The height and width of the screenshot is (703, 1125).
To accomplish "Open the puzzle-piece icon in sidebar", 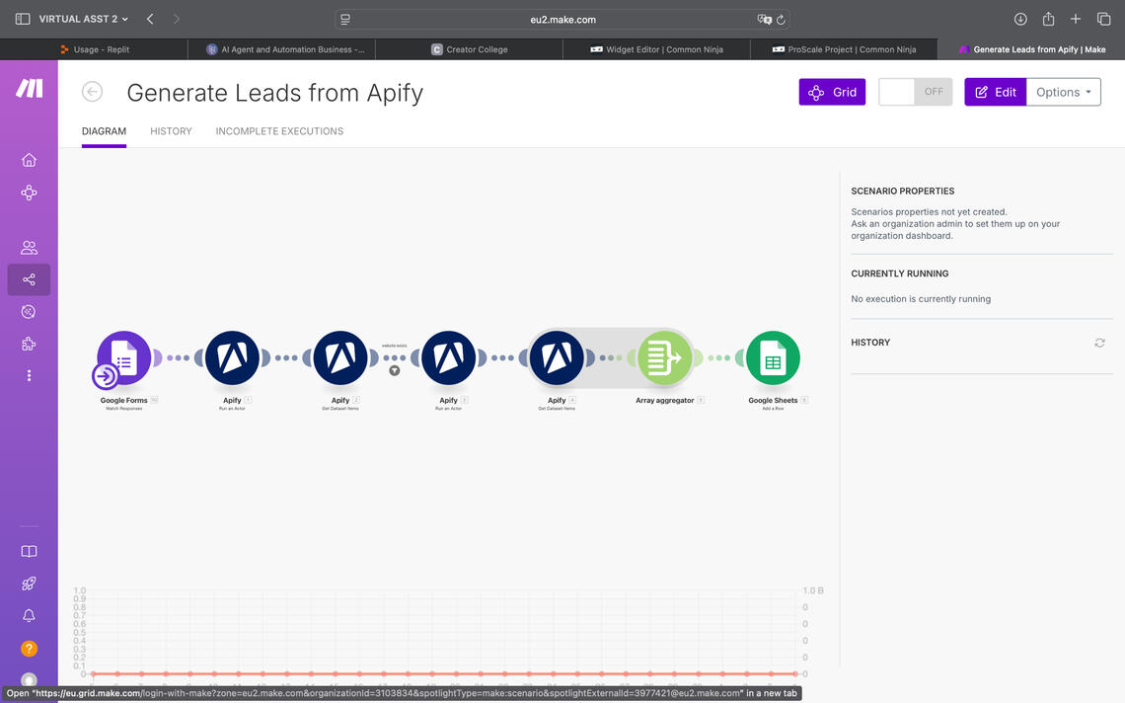I will [x=29, y=344].
